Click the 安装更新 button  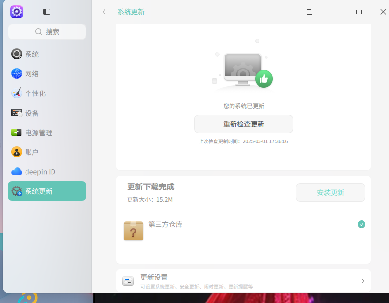point(331,192)
